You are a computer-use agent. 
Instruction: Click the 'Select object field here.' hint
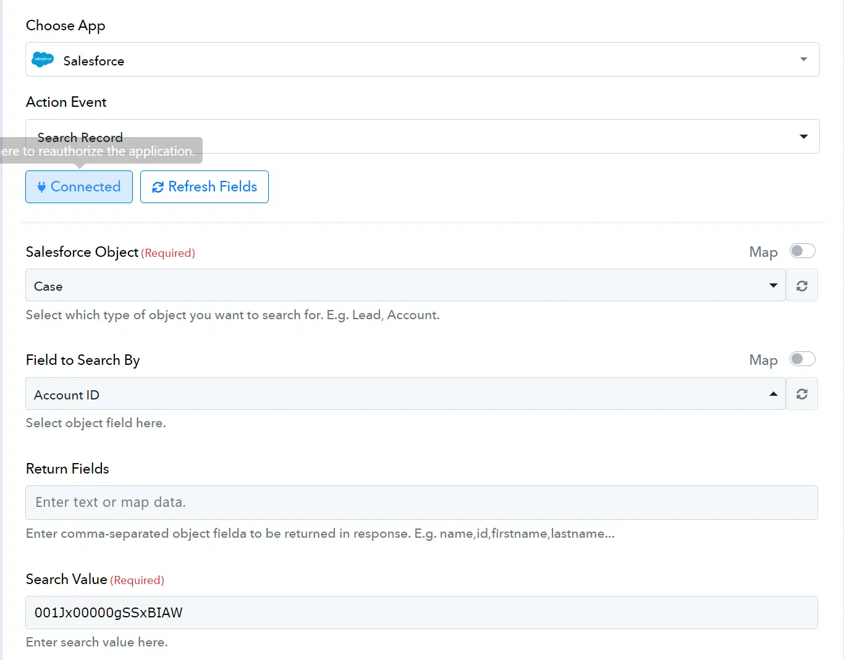[x=96, y=423]
